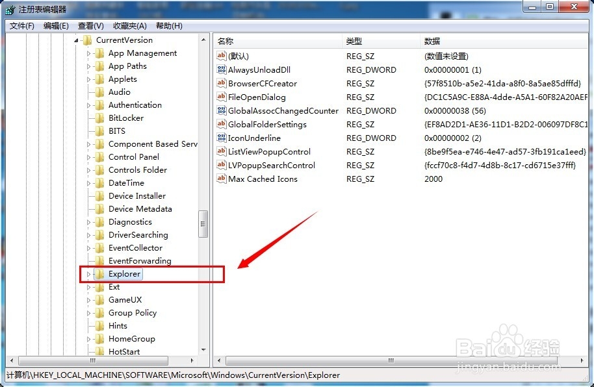Image resolution: width=594 pixels, height=387 pixels.
Task: Click the value pane scroll left arrow
Action: click(220, 360)
